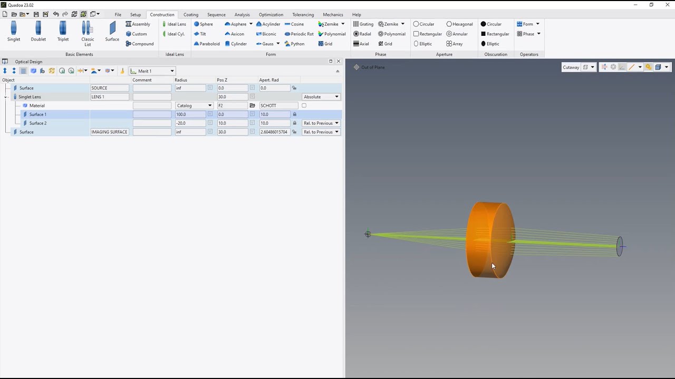The image size is (675, 379).
Task: Insert a Triplet lens element
Action: click(63, 32)
